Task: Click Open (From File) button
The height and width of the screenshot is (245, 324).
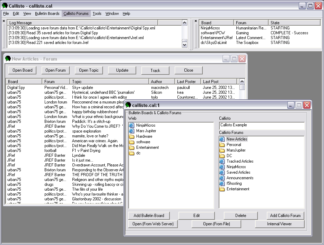Action: (x=216, y=224)
